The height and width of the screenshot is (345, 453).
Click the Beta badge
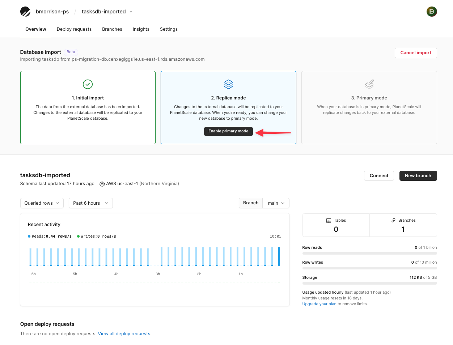[71, 52]
